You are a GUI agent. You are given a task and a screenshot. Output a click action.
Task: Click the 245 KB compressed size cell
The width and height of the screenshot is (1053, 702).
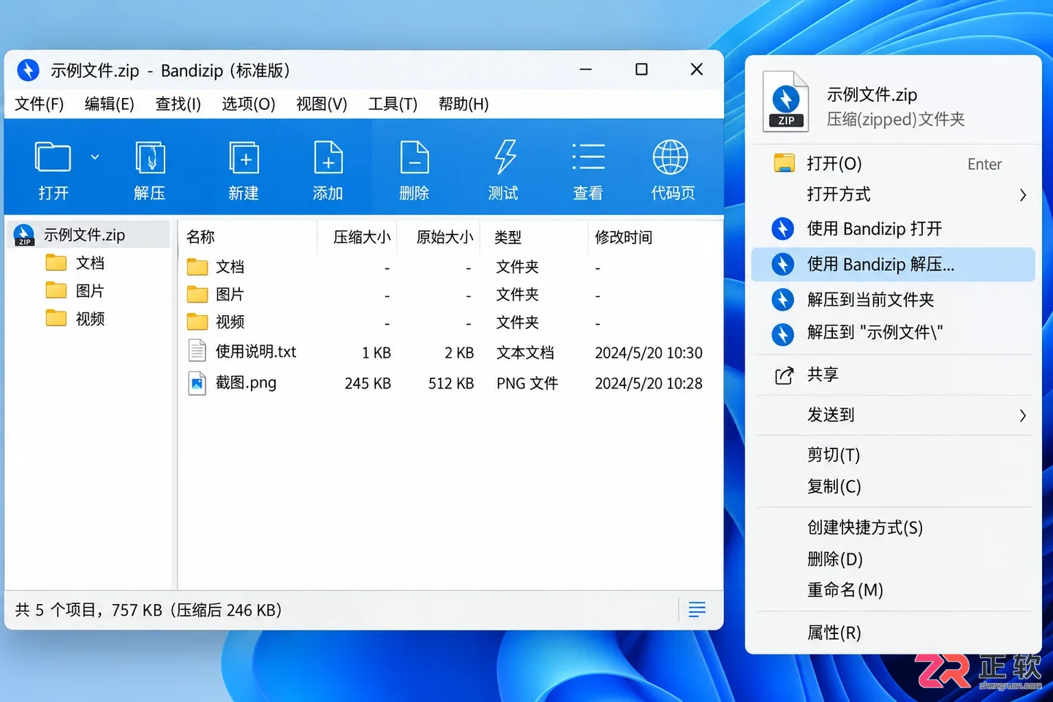point(368,383)
